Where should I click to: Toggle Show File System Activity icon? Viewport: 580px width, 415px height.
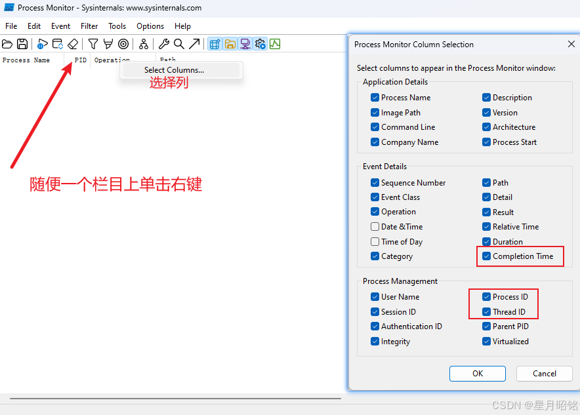point(230,44)
